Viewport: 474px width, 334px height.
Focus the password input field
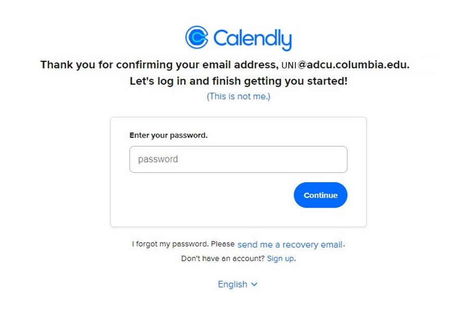coord(238,159)
